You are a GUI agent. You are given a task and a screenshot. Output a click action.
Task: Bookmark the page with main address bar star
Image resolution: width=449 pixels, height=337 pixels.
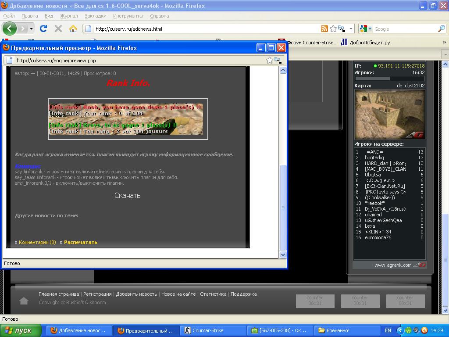(333, 29)
